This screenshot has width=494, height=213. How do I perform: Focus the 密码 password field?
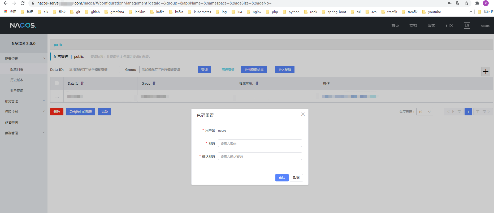click(x=260, y=143)
